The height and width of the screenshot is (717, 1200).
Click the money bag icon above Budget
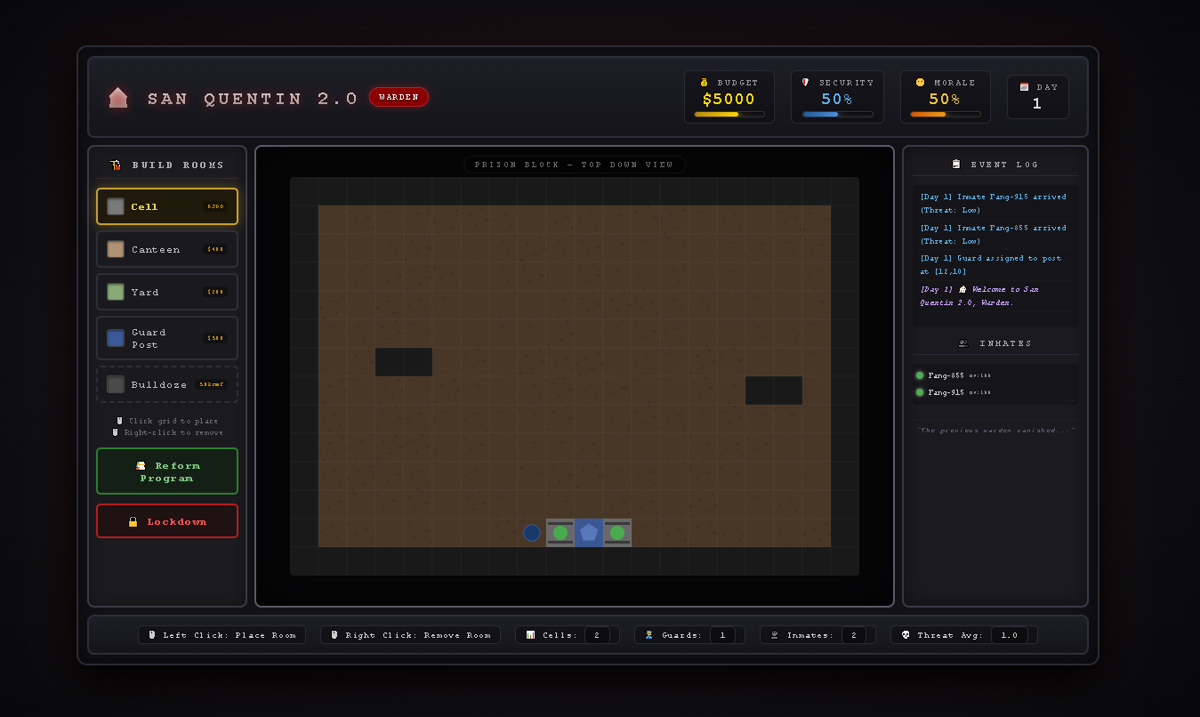(705, 83)
